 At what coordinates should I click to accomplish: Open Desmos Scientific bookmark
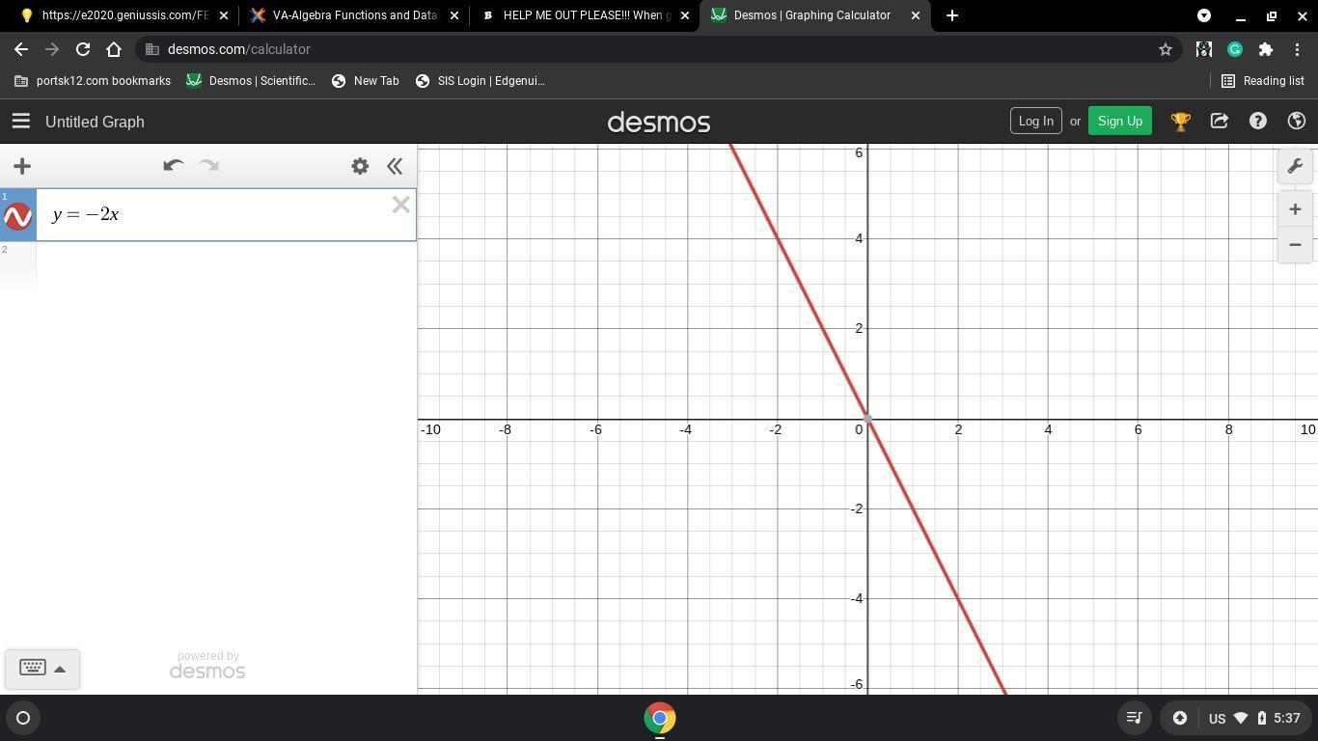(x=251, y=81)
